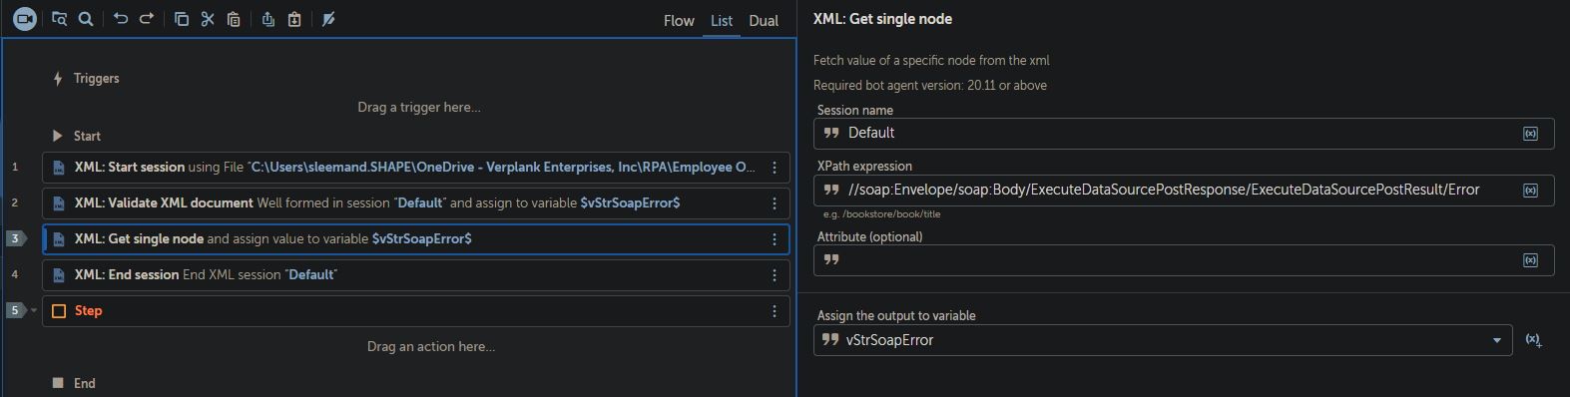
Task: Click the End marker
Action: tap(58, 383)
